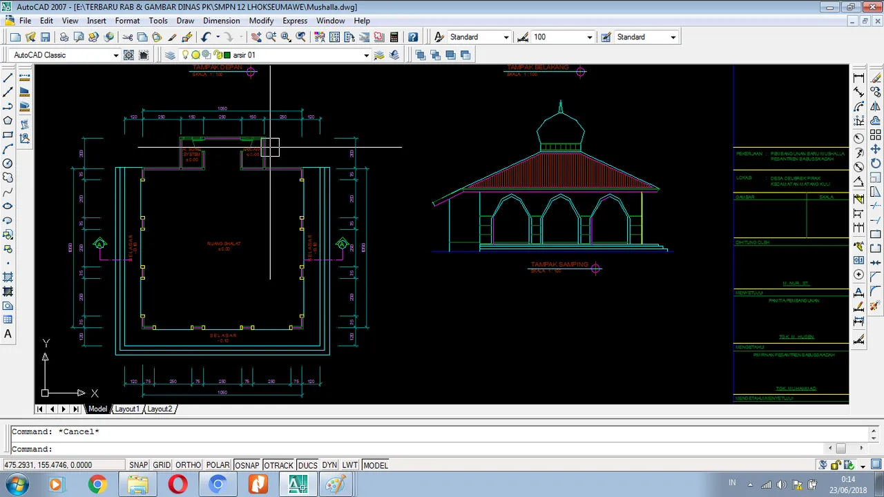Select the Ellipse draw tool

coord(8,206)
